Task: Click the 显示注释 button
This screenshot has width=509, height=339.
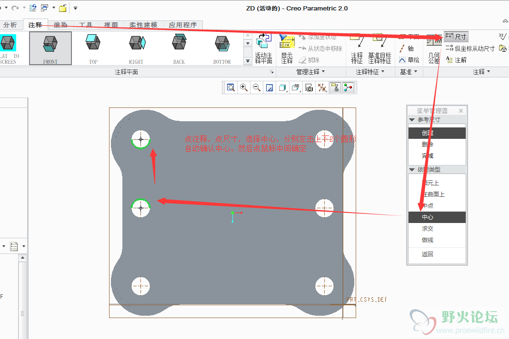Action: 287,48
